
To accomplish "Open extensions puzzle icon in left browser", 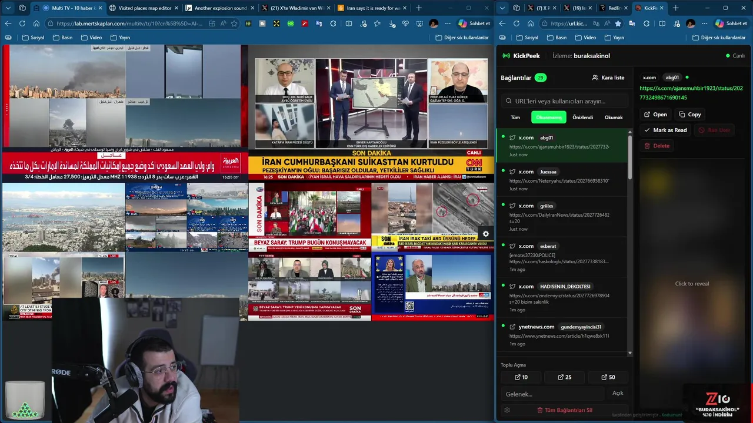I will [334, 23].
